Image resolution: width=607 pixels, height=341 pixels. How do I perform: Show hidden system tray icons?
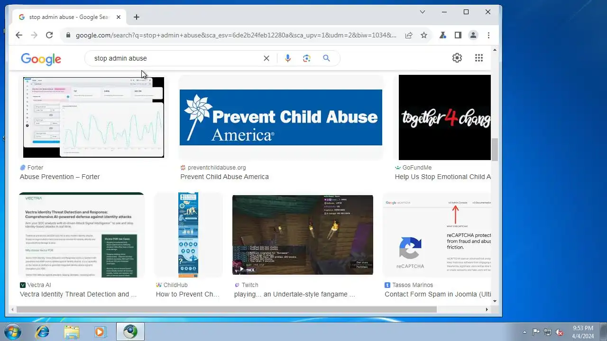point(524,332)
